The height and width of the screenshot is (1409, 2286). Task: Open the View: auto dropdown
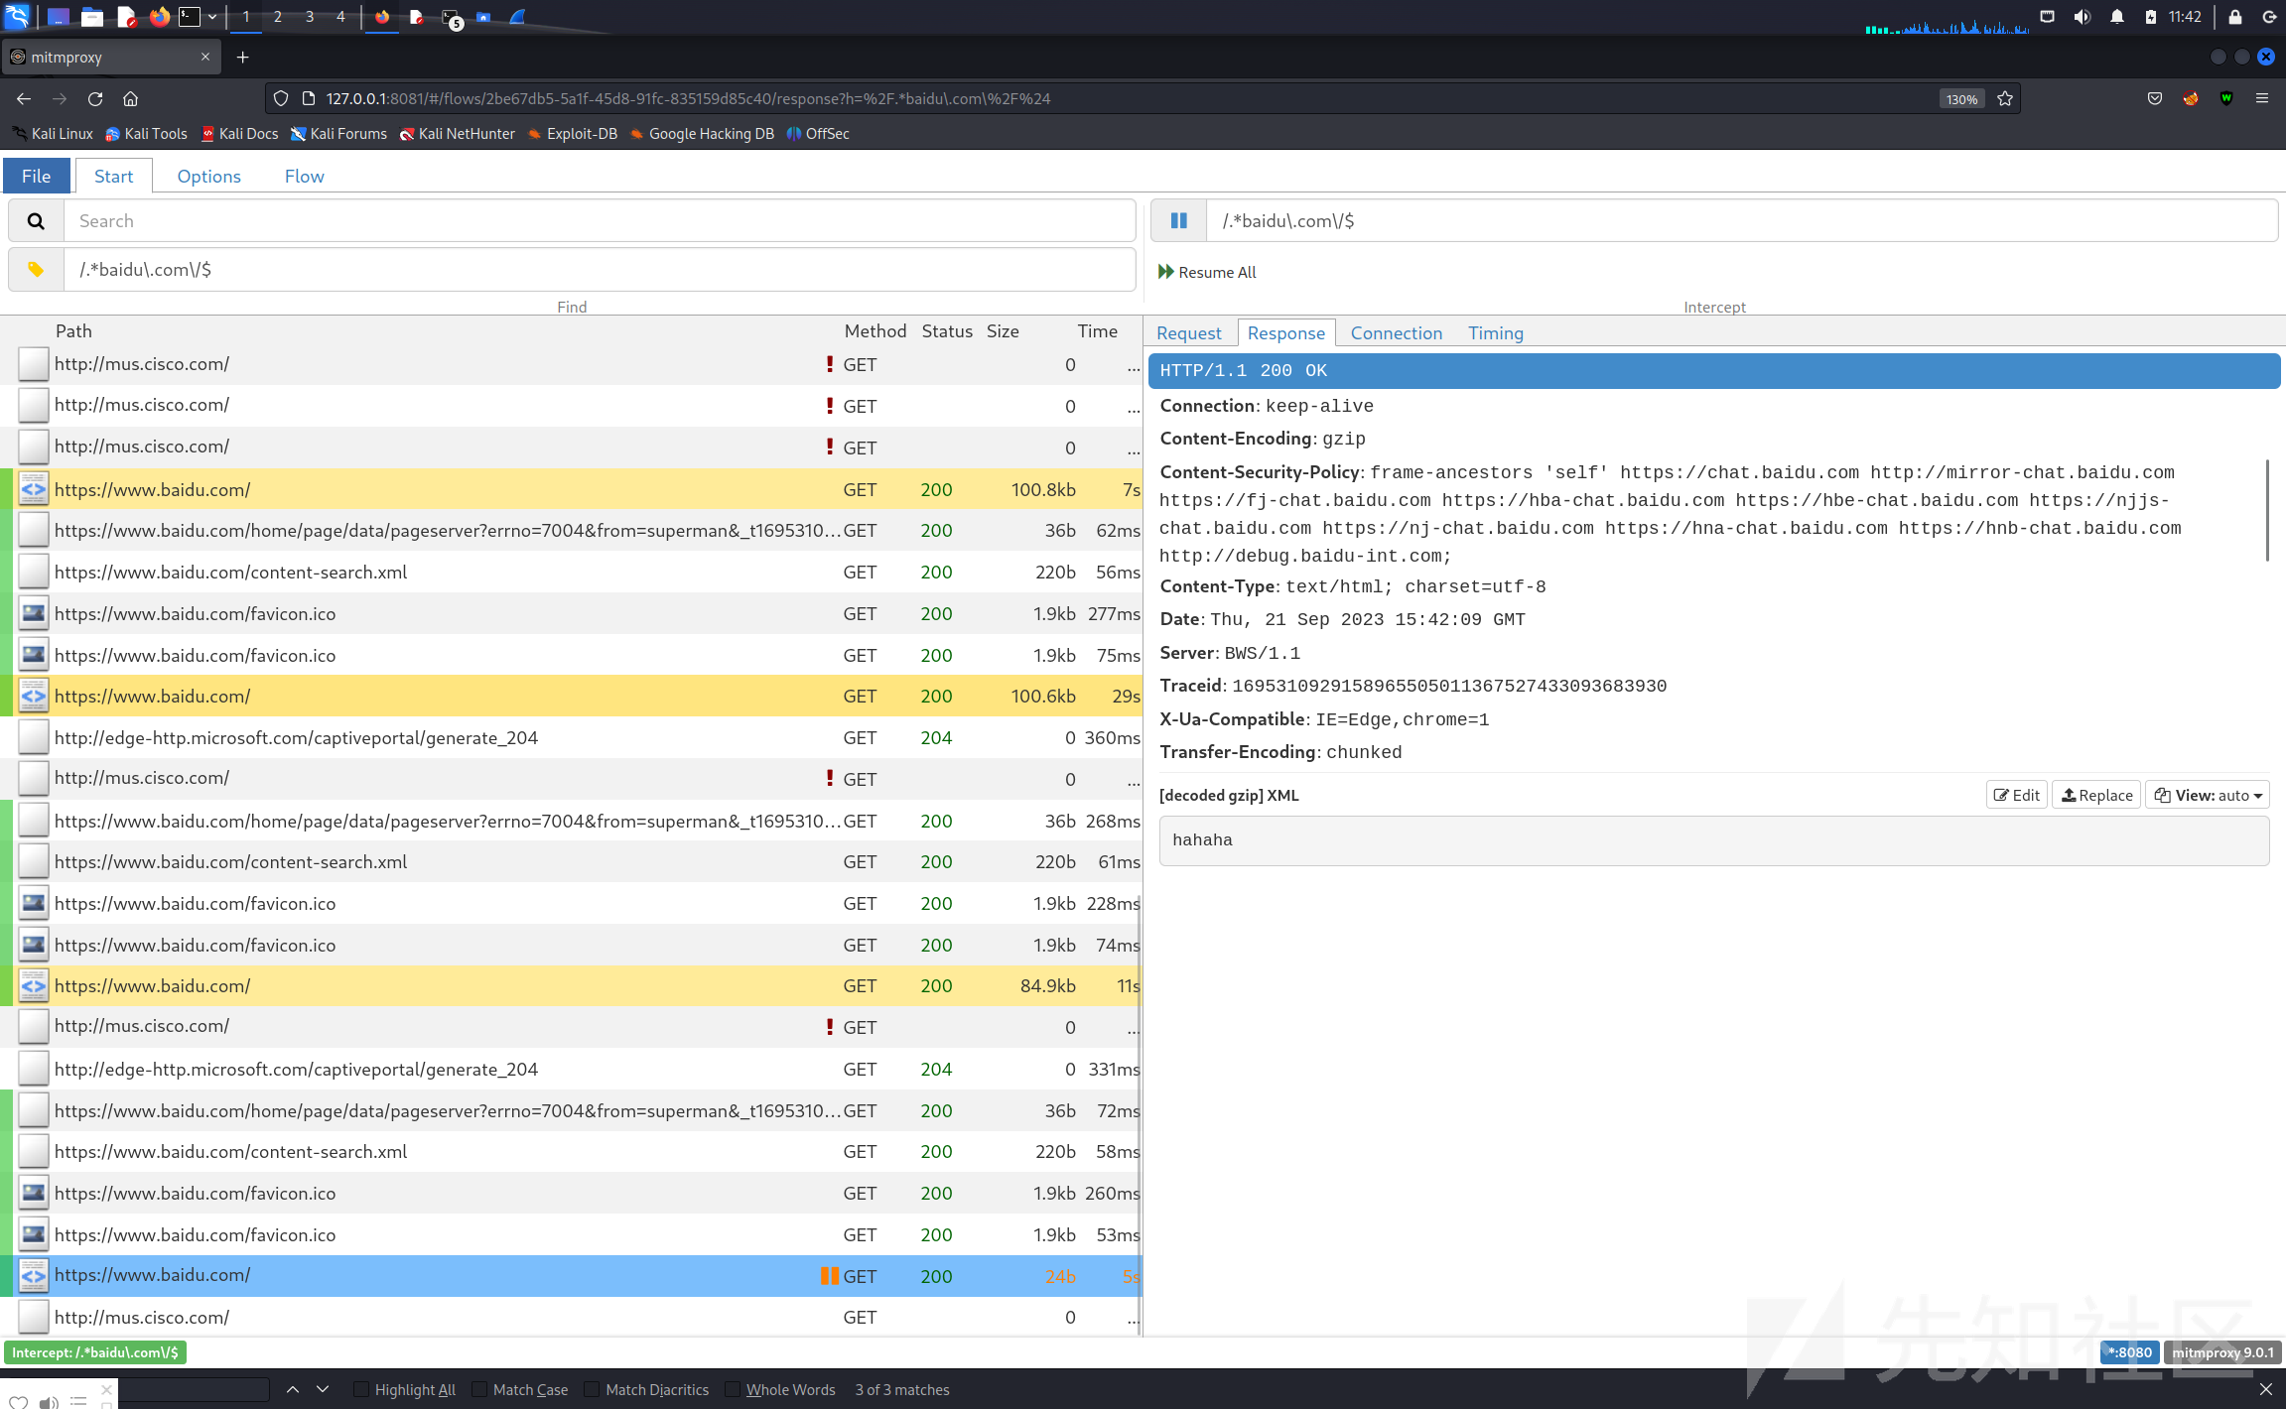tap(2208, 795)
